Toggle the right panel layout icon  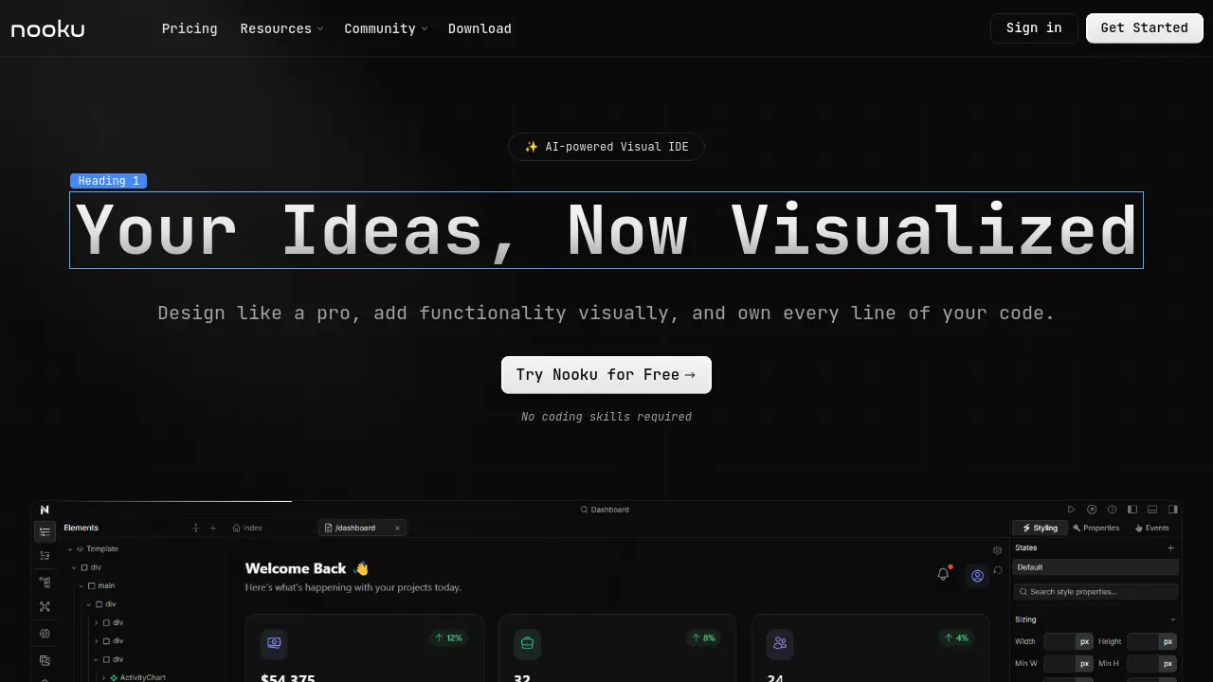pyautogui.click(x=1173, y=510)
